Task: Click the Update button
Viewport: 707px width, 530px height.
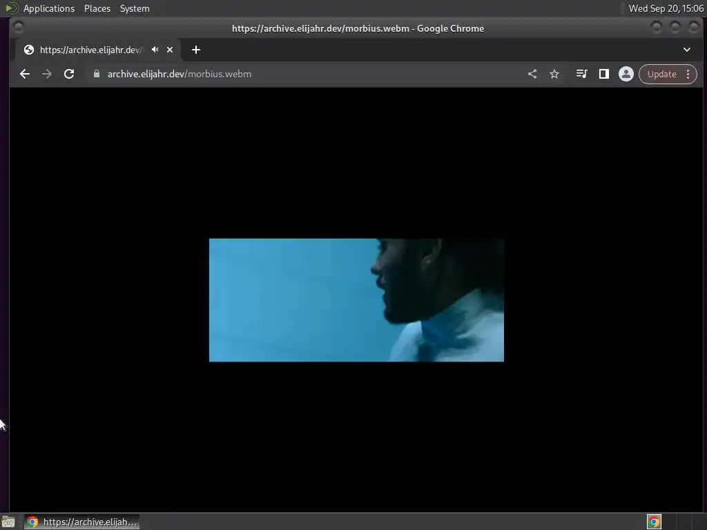Action: click(x=661, y=74)
